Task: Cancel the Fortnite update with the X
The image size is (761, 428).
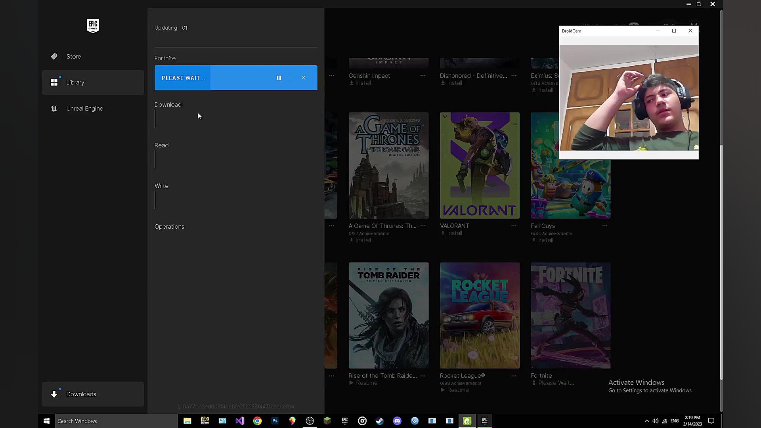Action: (x=303, y=78)
